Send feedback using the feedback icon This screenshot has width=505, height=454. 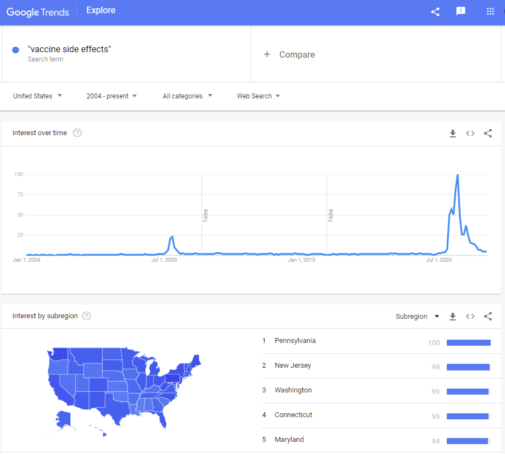click(x=461, y=11)
